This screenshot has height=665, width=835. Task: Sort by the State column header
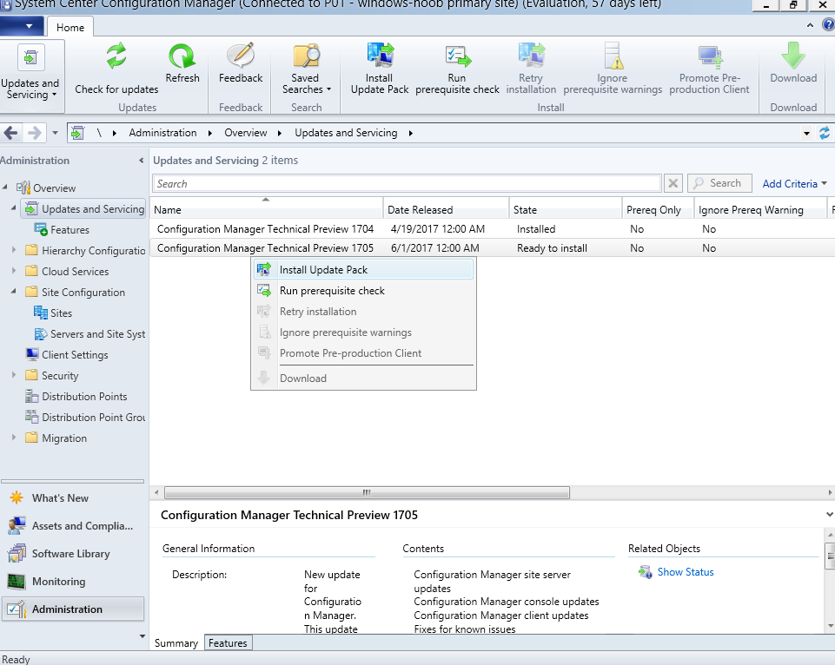point(566,209)
